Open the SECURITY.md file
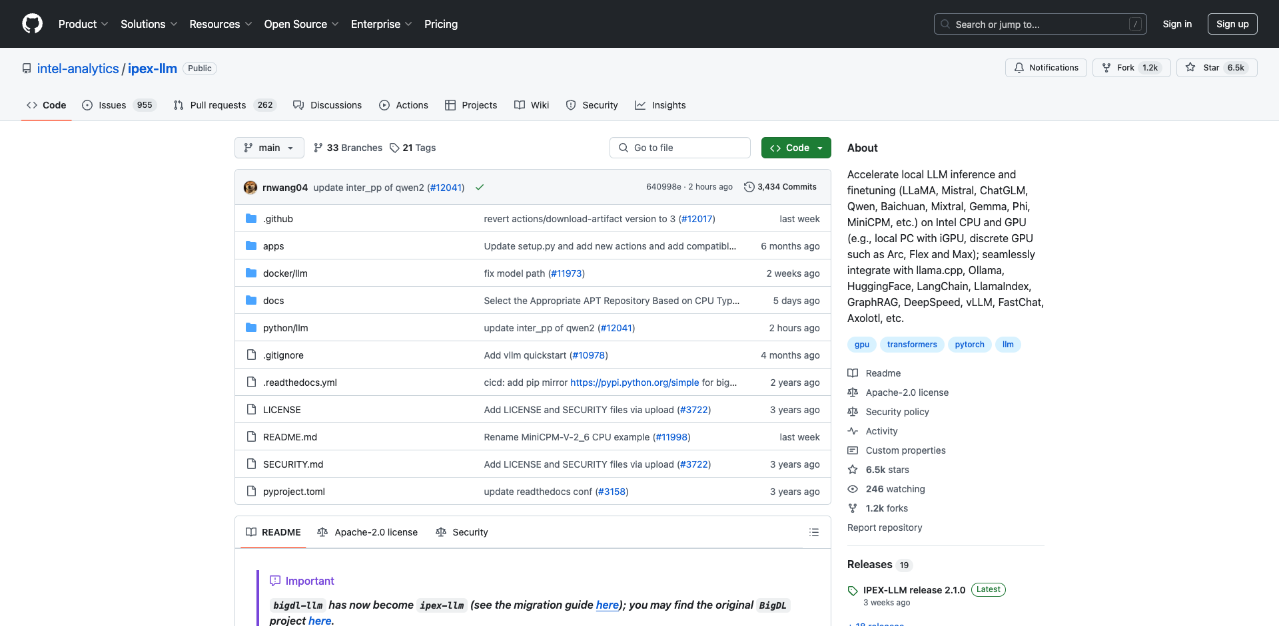 293,464
